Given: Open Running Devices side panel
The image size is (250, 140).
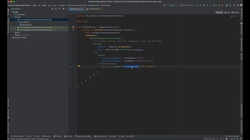Looking at the screenshot, I should pos(241,110).
